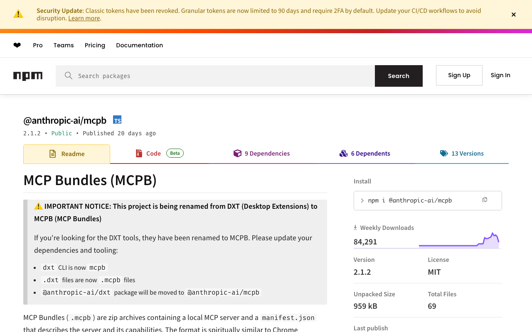Click the total files value 69
The height and width of the screenshot is (332, 532).
pyautogui.click(x=432, y=306)
